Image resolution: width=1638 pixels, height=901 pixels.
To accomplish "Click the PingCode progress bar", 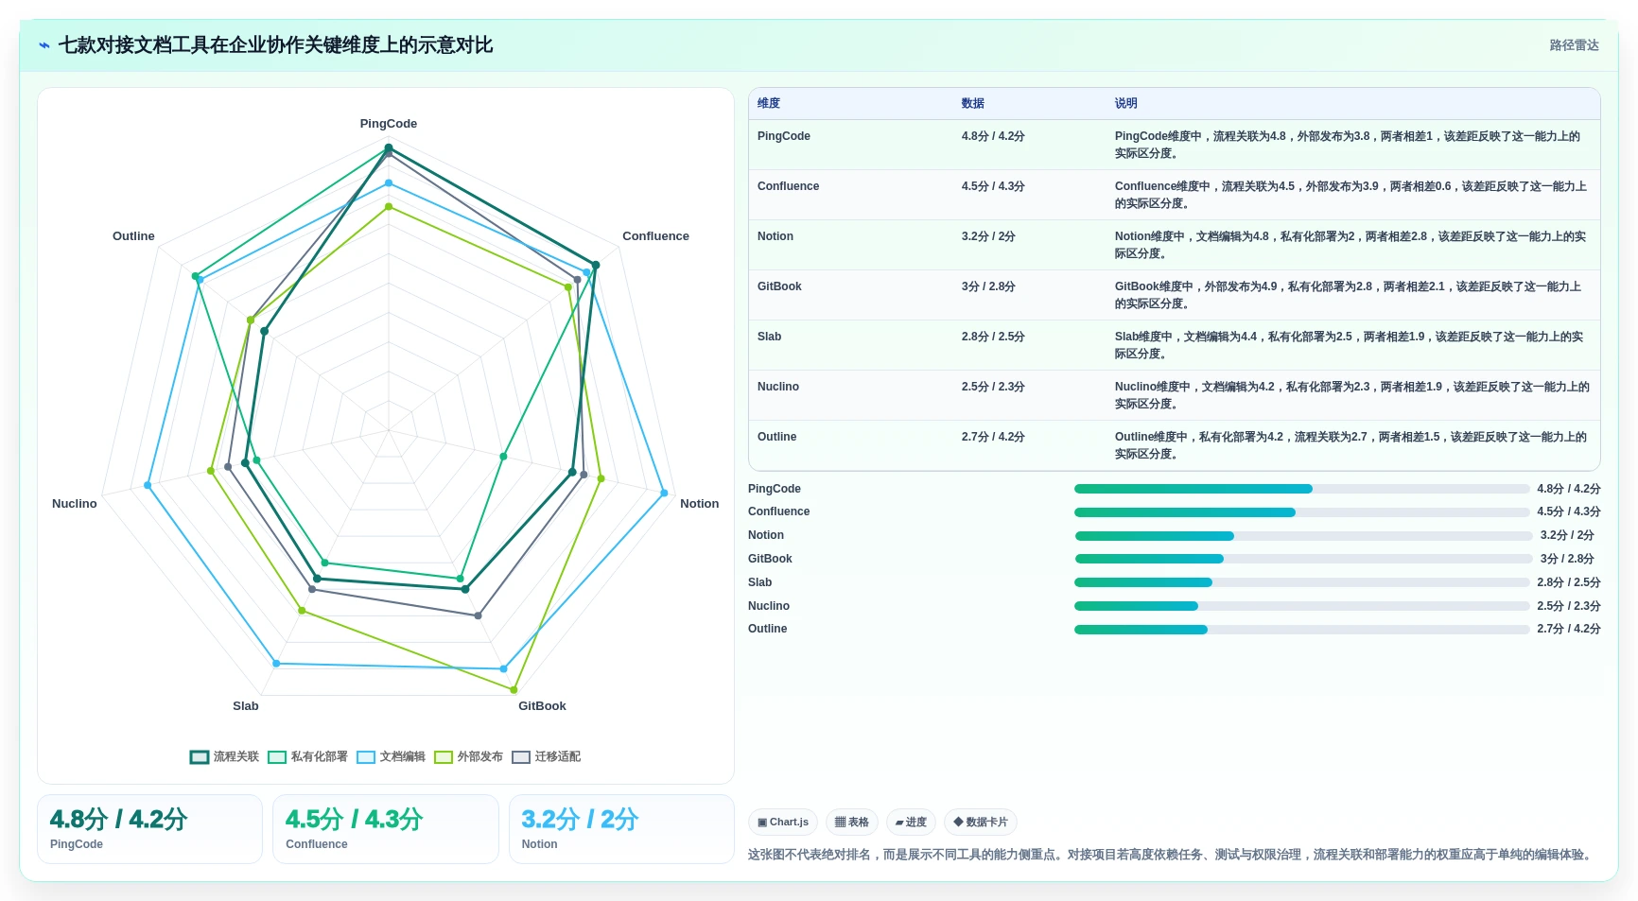I will (1301, 489).
